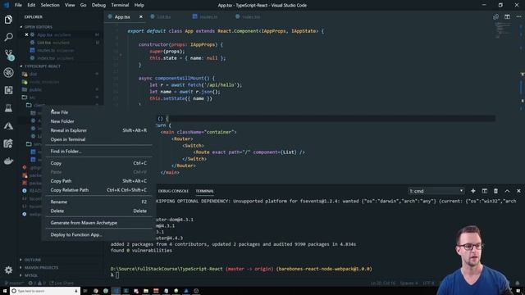Choose New Folder in context menu
The width and height of the screenshot is (525, 295).
point(98,121)
